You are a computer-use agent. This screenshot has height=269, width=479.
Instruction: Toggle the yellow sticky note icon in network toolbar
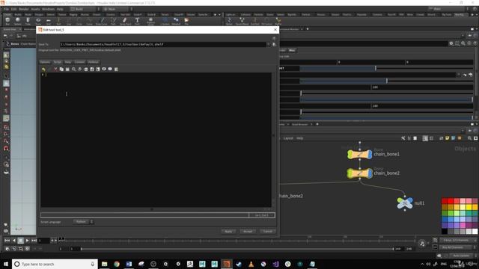click(448, 138)
